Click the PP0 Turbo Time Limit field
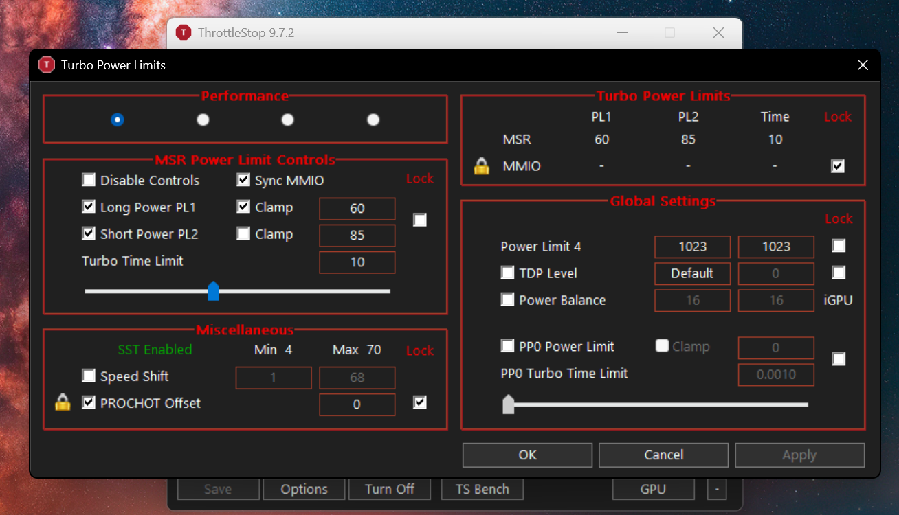The height and width of the screenshot is (515, 899). click(x=776, y=374)
